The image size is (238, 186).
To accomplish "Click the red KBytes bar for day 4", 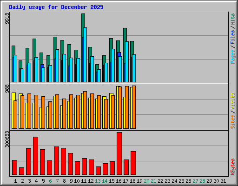I will [35, 156].
